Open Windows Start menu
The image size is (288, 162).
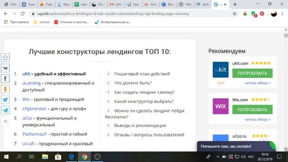(6, 157)
